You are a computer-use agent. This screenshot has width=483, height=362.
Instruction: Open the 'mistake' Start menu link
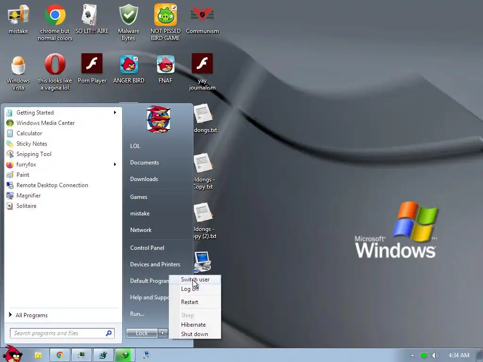click(x=140, y=214)
